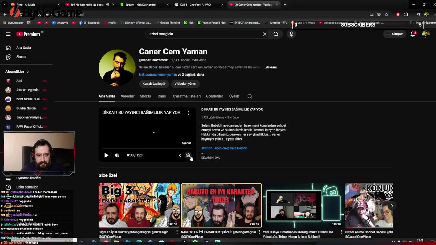Open Güldür Güldür subscription channel
The height and width of the screenshot is (245, 436).
(x=26, y=108)
